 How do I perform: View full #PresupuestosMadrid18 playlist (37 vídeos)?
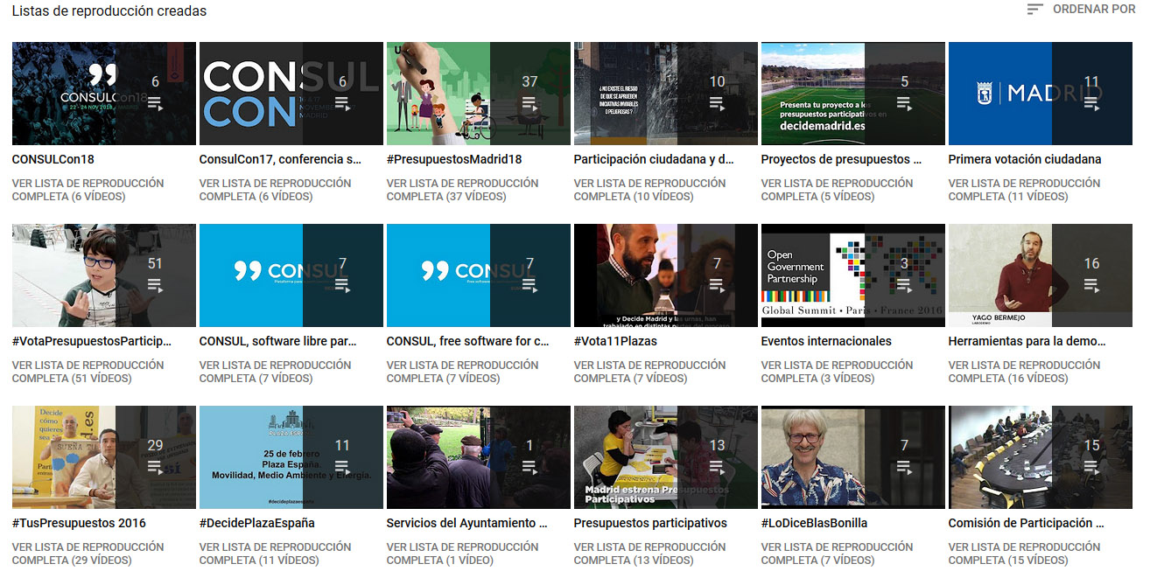462,190
